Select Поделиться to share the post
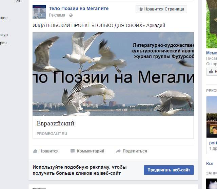 pos(135,151)
